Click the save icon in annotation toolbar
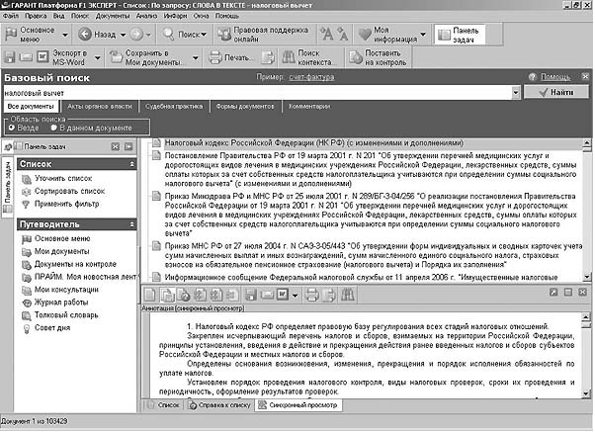The width and height of the screenshot is (595, 434). pos(250,295)
